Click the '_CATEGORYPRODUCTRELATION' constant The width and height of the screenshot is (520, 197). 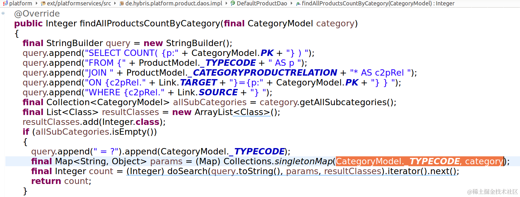click(x=263, y=73)
